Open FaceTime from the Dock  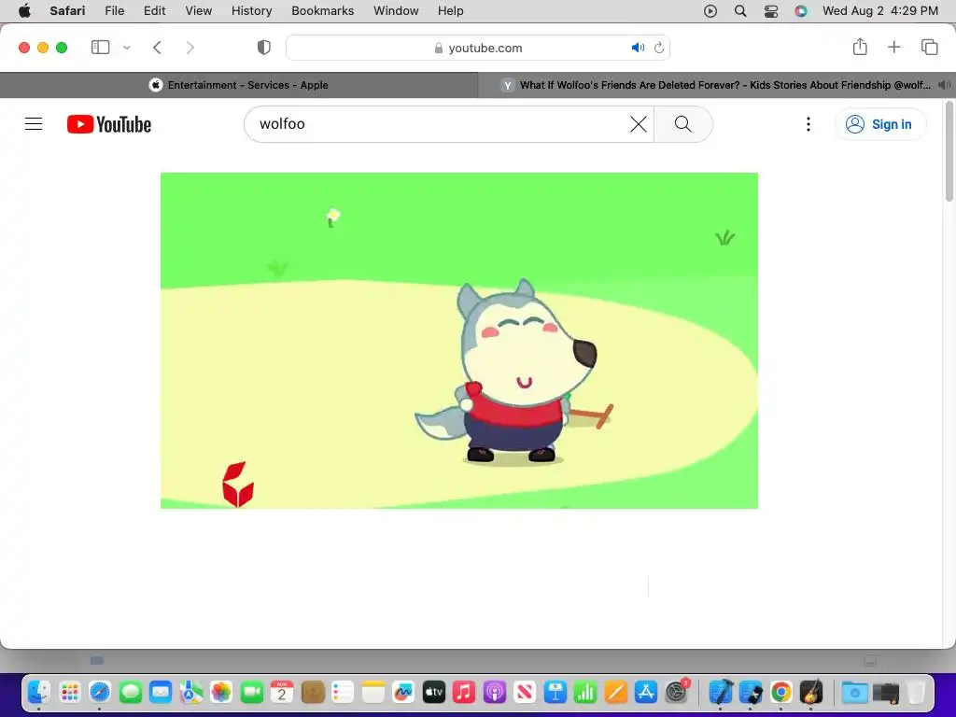coord(251,693)
